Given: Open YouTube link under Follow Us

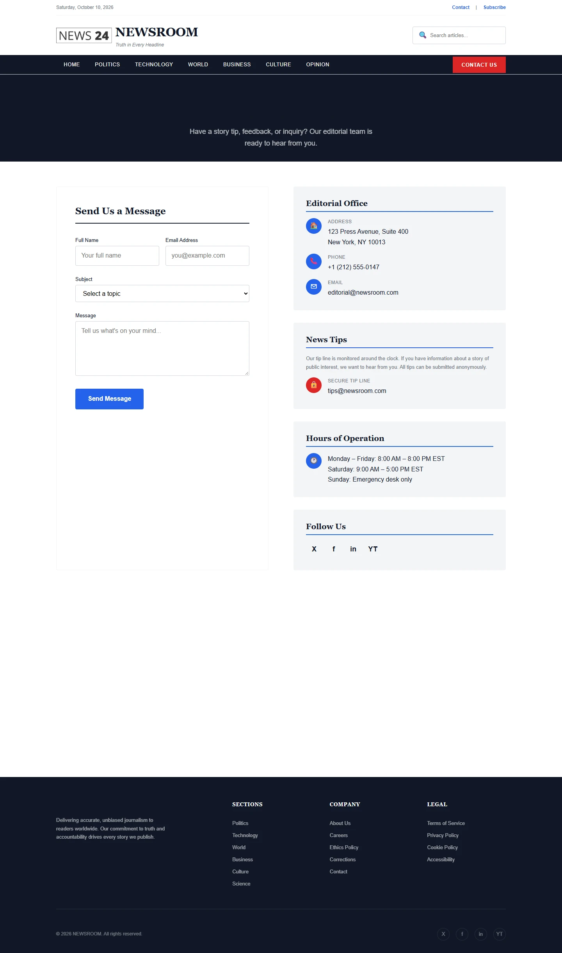Looking at the screenshot, I should coord(373,549).
